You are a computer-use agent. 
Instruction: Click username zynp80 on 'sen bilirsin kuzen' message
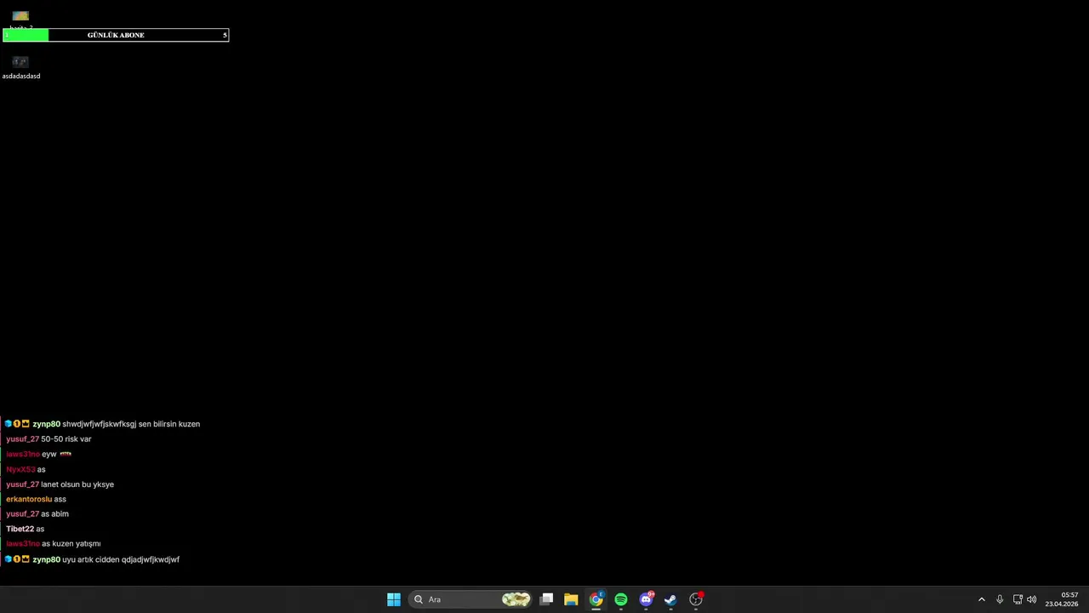coord(47,424)
